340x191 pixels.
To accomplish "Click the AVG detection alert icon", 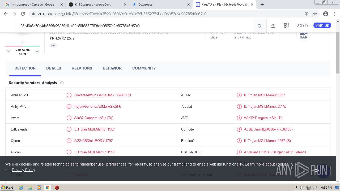I will (x=239, y=118).
